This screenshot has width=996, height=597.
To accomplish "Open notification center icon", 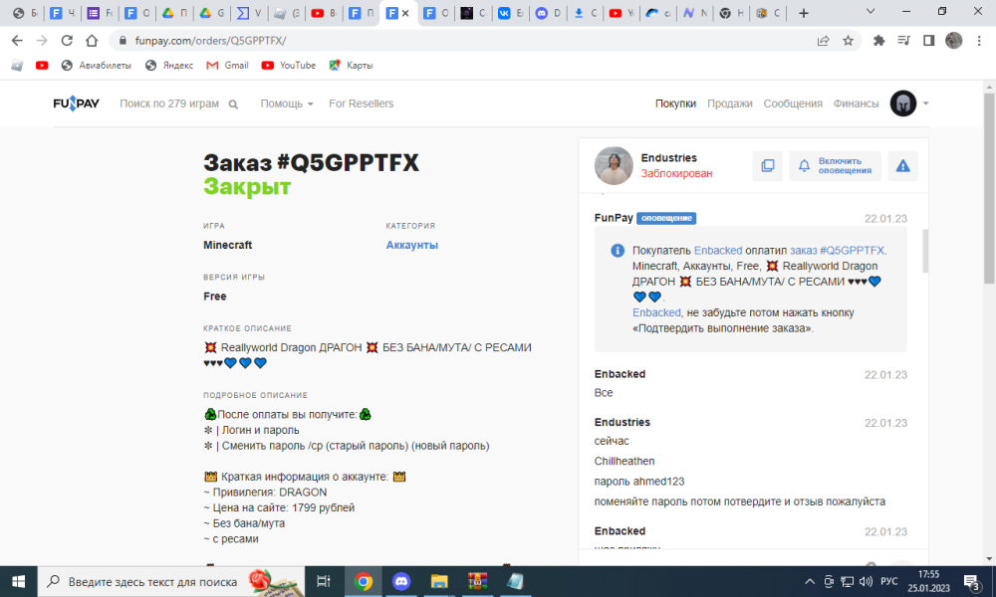I will [972, 582].
